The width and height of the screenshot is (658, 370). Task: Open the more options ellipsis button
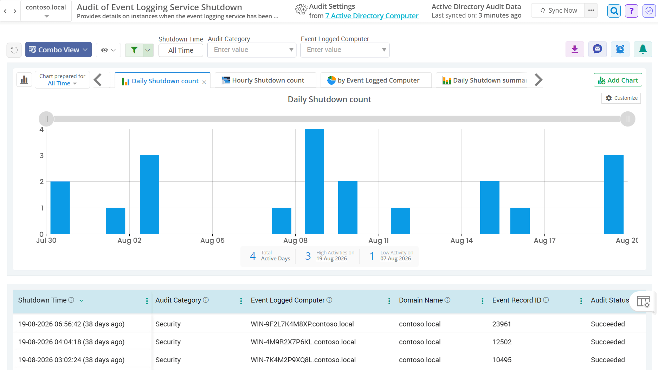point(591,11)
